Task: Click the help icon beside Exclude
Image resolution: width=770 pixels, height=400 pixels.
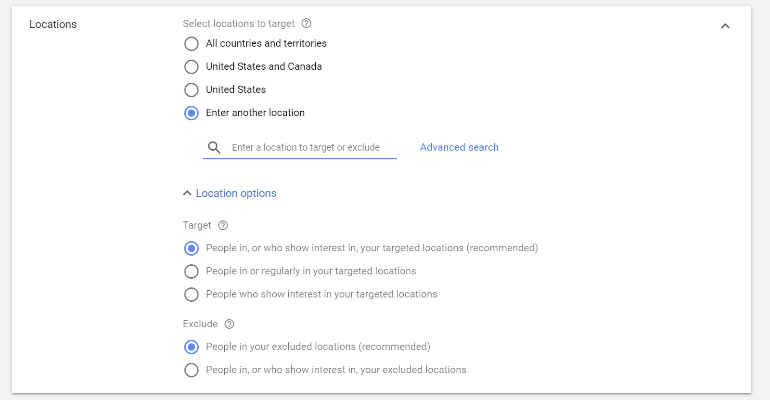Action: [230, 324]
